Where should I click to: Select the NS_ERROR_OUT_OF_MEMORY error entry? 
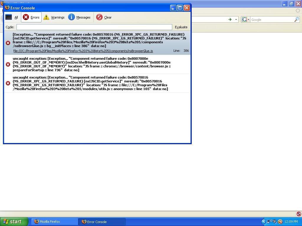pos(91,64)
